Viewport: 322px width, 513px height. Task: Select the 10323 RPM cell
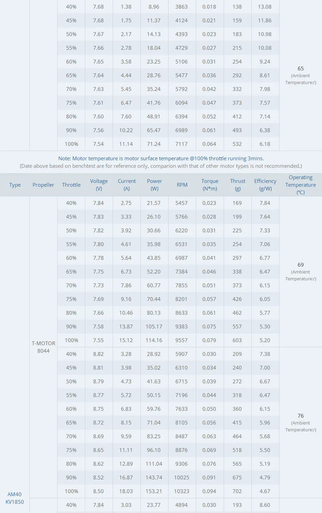click(182, 491)
